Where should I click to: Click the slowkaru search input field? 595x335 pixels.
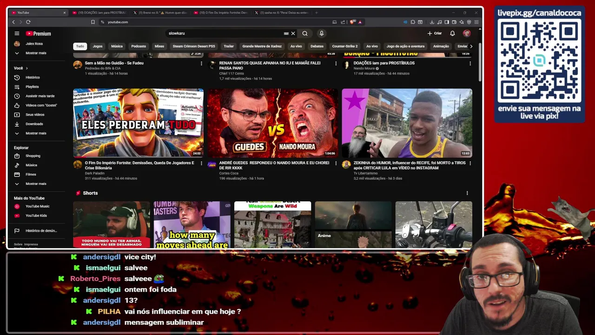point(225,33)
